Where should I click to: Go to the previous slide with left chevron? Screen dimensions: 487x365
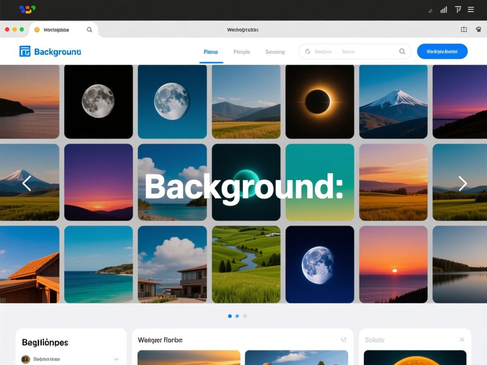[x=27, y=183]
